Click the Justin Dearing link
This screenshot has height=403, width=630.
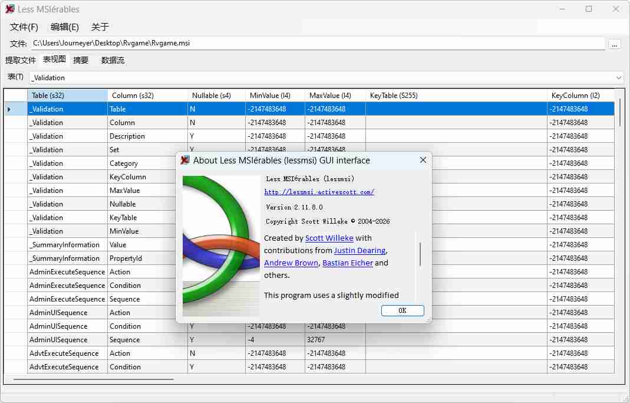(x=359, y=250)
